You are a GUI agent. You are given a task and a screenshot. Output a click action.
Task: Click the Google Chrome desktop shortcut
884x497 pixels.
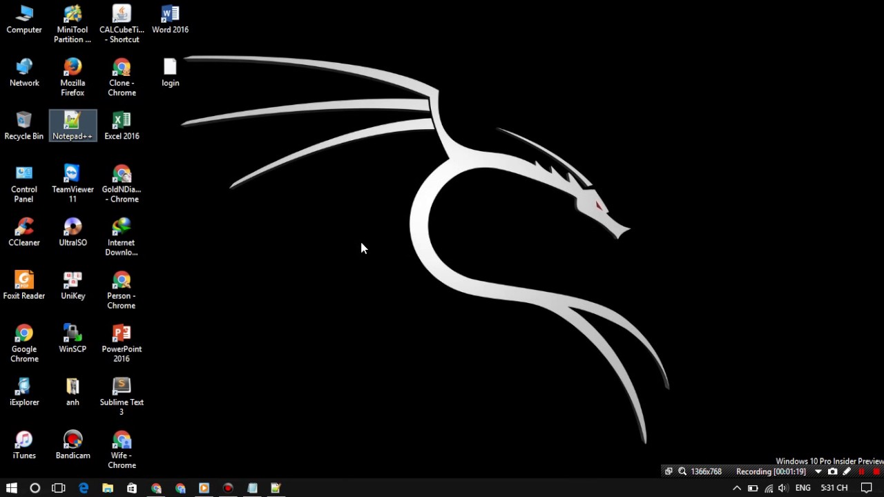(x=24, y=343)
